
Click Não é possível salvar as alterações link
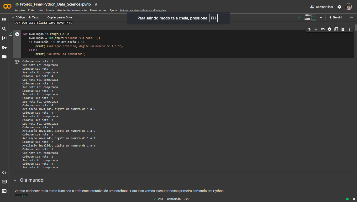click(143, 10)
